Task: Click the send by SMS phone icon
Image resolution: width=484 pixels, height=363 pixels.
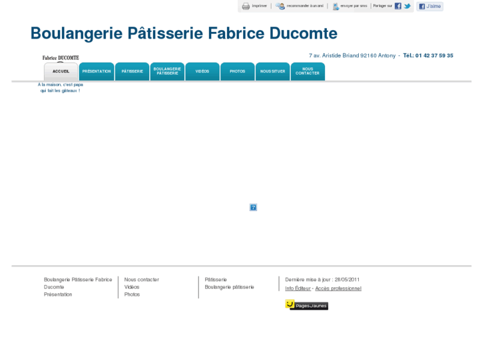Action: point(336,6)
